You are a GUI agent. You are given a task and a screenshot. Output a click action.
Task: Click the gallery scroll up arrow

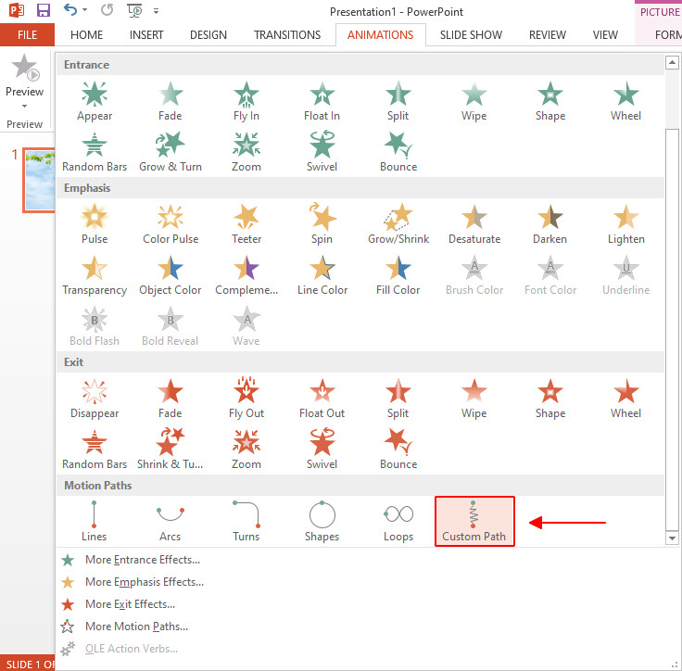tap(672, 63)
